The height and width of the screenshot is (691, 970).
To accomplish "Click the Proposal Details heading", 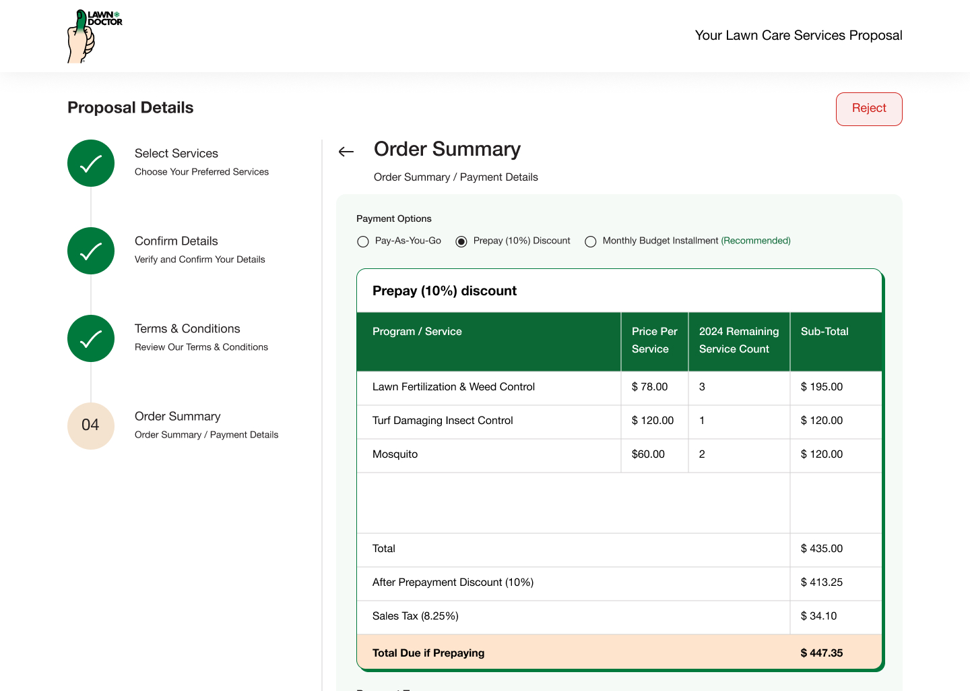I will click(x=131, y=108).
